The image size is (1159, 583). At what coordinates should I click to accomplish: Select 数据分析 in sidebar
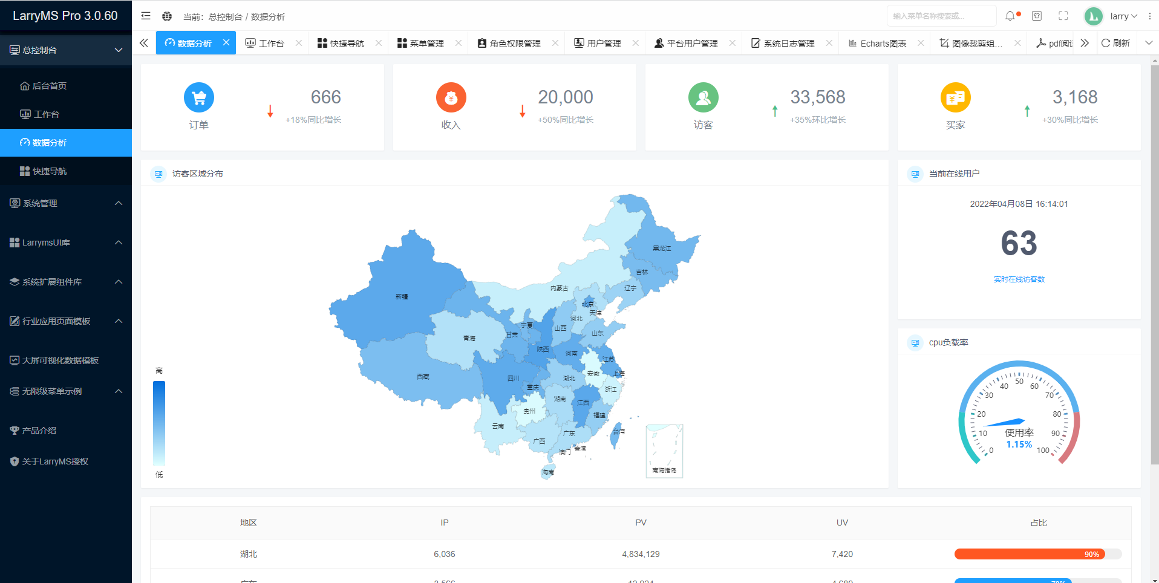(66, 143)
